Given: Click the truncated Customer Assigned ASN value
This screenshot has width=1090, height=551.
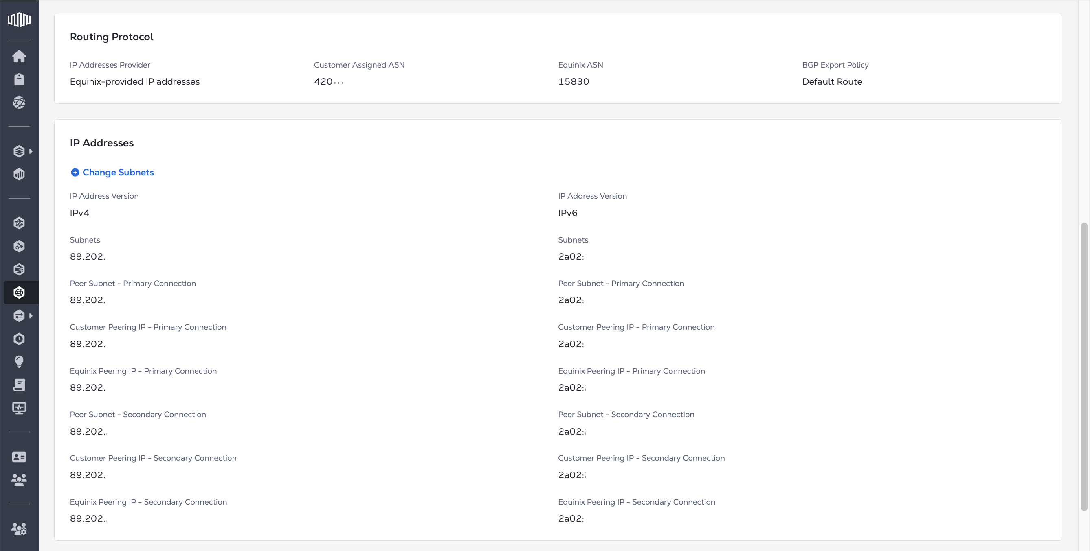Looking at the screenshot, I should coord(329,82).
